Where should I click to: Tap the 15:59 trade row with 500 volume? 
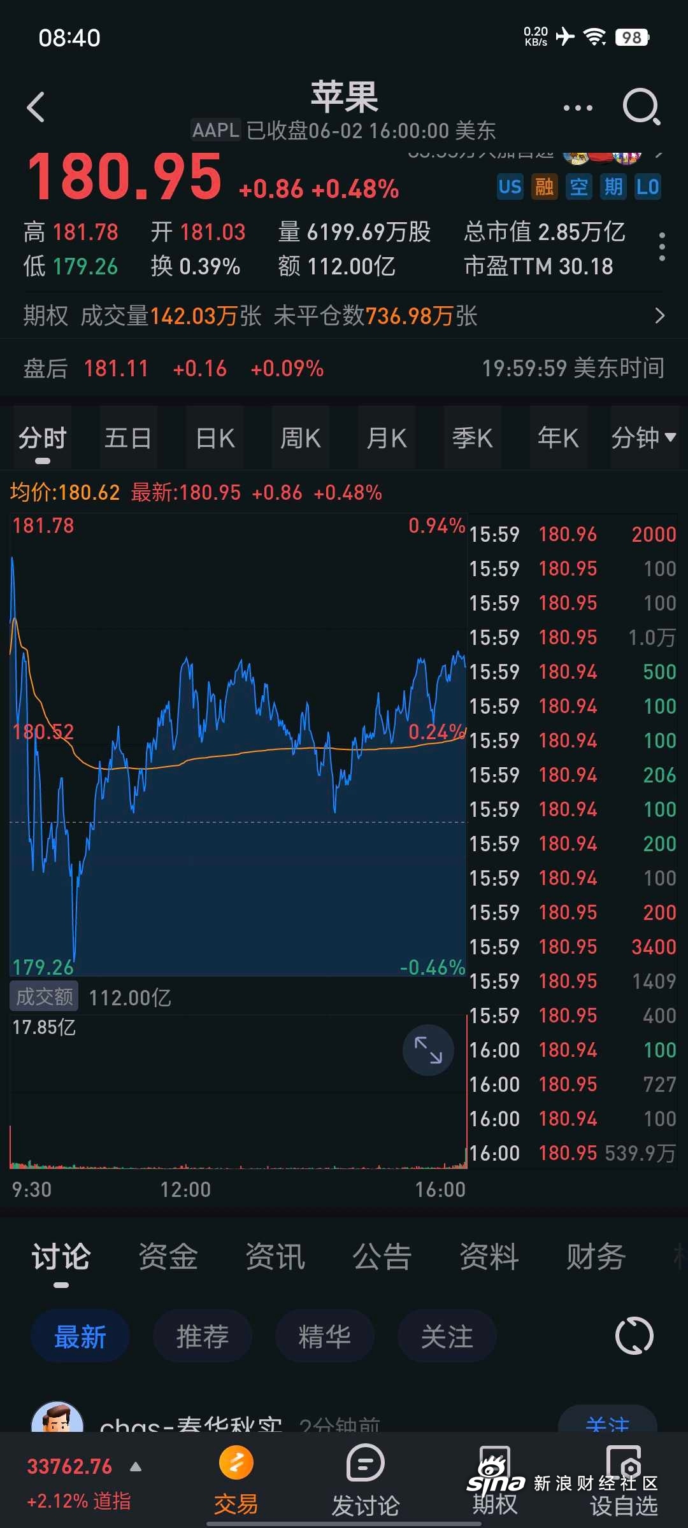point(572,672)
